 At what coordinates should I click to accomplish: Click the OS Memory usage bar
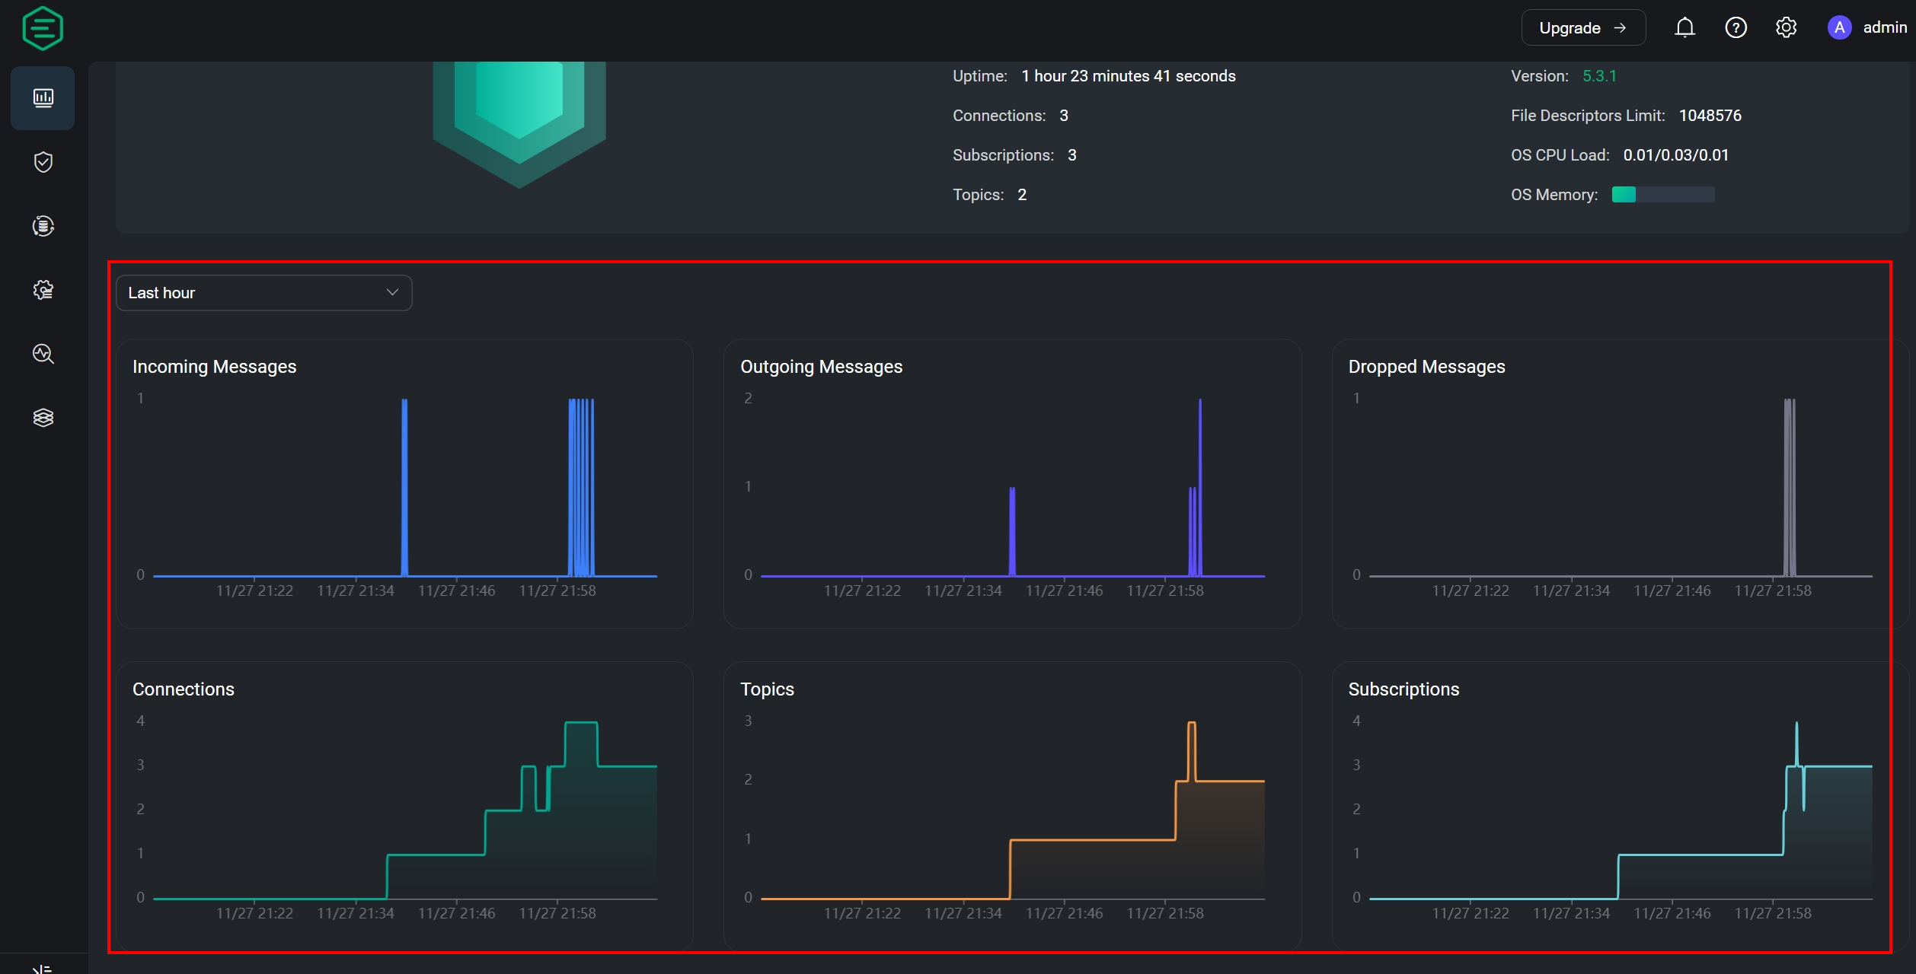[1662, 195]
